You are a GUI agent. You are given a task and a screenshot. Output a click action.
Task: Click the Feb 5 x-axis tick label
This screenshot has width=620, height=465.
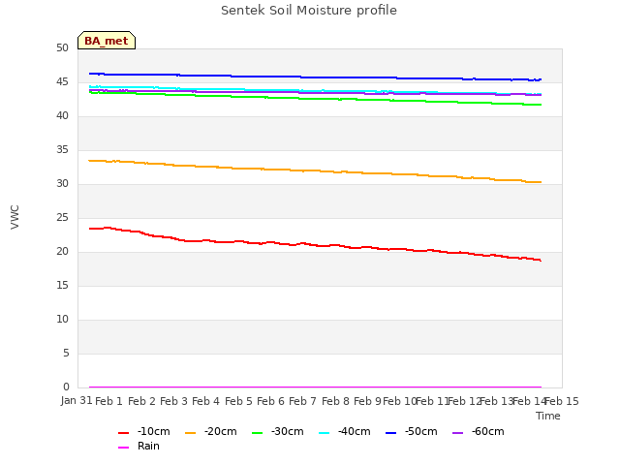(x=238, y=401)
